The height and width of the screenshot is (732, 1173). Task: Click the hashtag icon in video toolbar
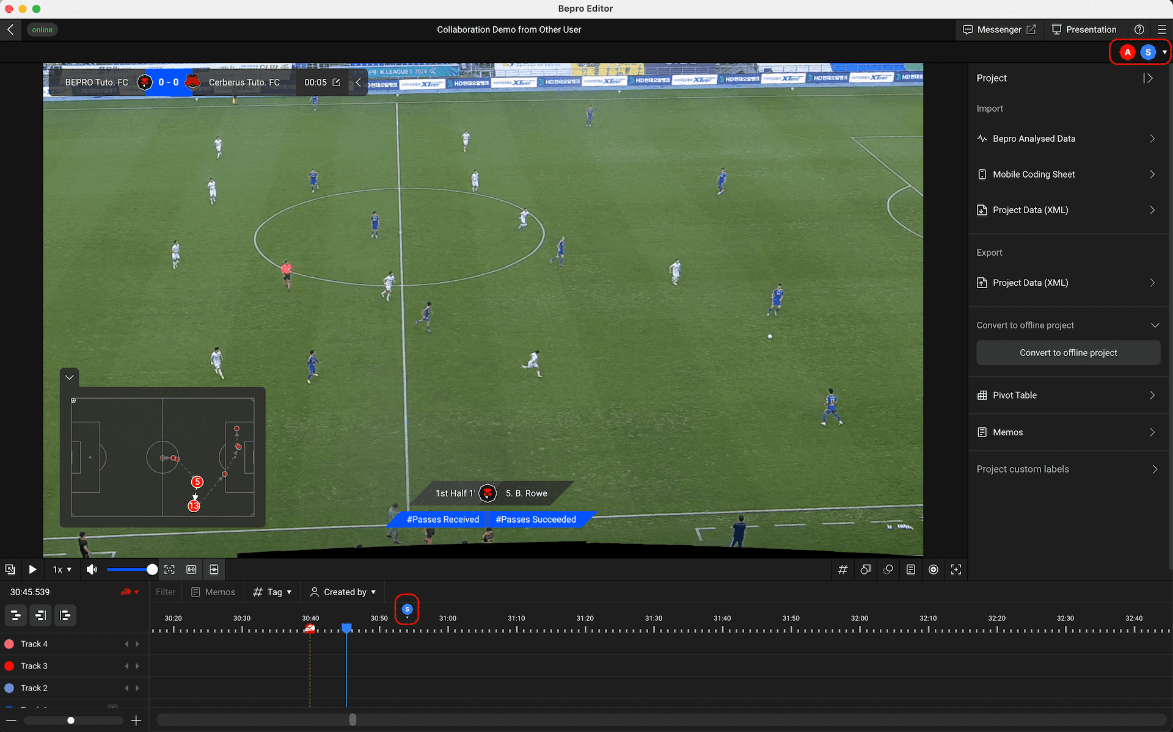[842, 569]
